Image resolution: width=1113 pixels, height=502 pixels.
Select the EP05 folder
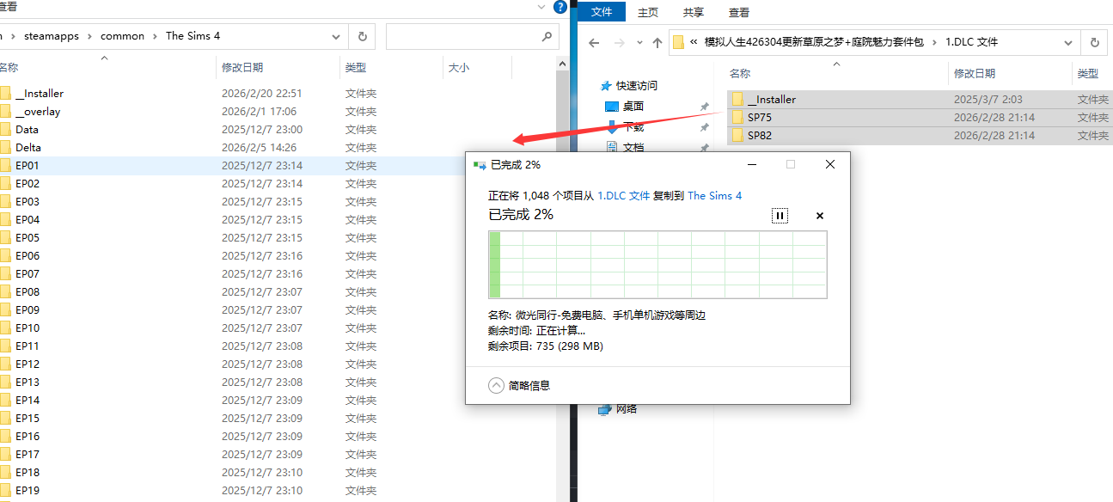(x=28, y=237)
